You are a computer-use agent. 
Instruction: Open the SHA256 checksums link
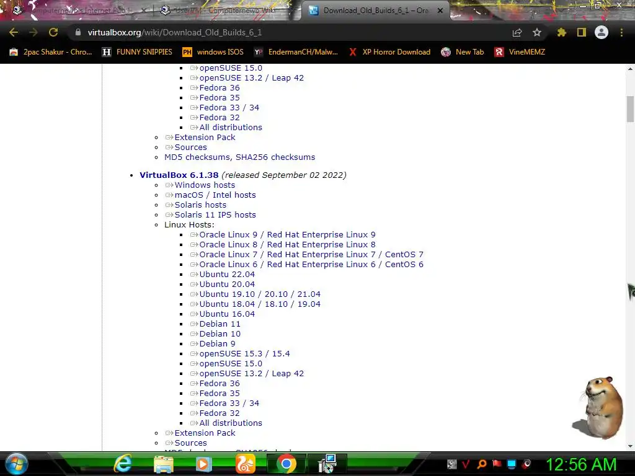(x=275, y=157)
